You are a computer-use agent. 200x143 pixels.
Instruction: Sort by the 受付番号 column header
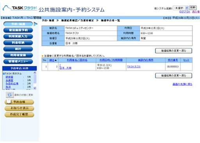pyautogui.click(x=173, y=60)
